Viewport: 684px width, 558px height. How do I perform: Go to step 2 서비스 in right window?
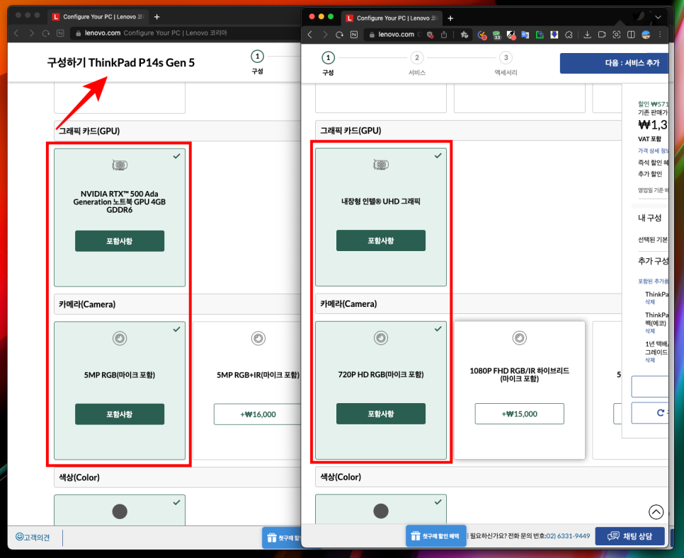coord(417,64)
